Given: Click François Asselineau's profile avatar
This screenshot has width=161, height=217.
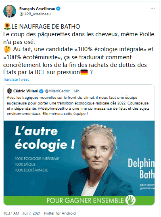Looking at the screenshot, I should (x=10, y=11).
